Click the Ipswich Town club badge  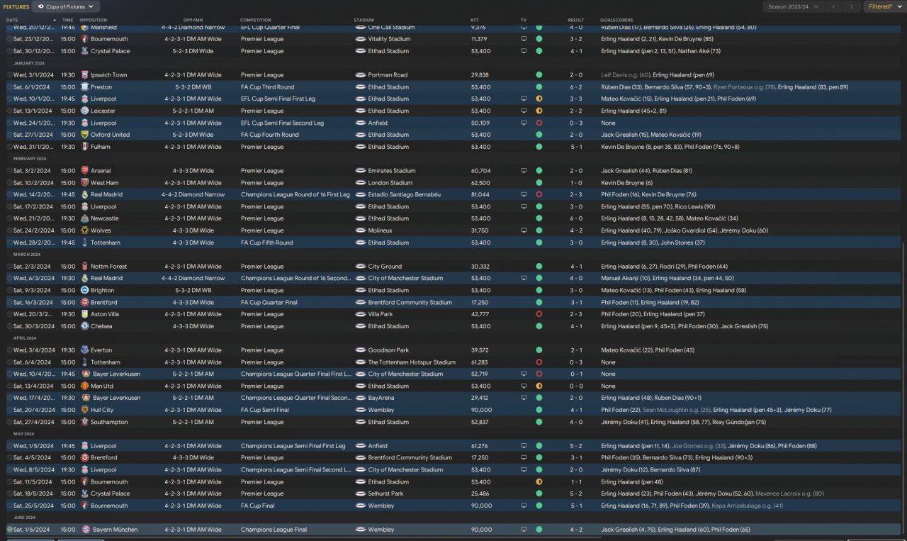[84, 75]
